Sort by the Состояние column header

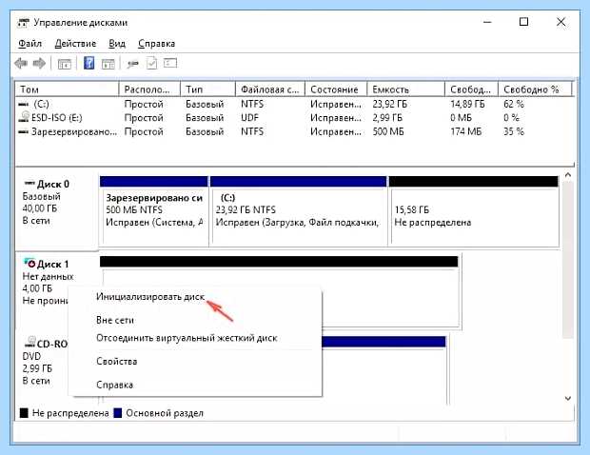click(x=336, y=89)
